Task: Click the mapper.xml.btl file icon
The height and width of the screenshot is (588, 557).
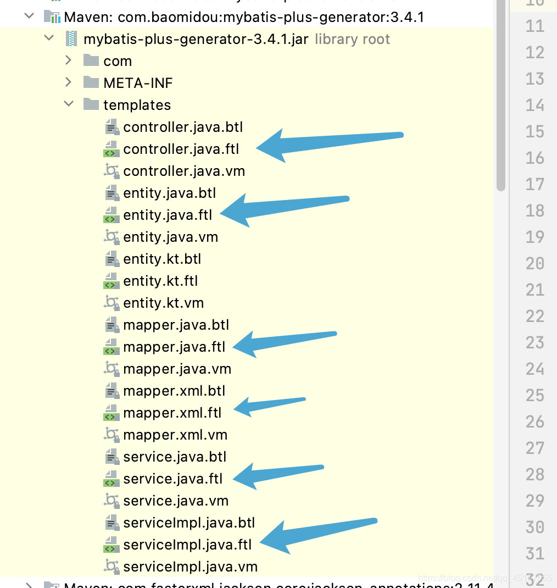Action: click(x=112, y=391)
